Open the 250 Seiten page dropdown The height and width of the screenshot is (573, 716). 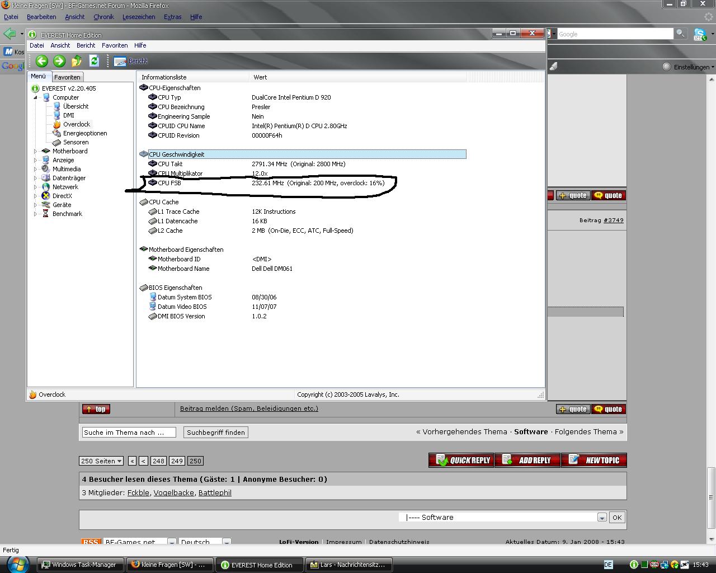point(101,461)
